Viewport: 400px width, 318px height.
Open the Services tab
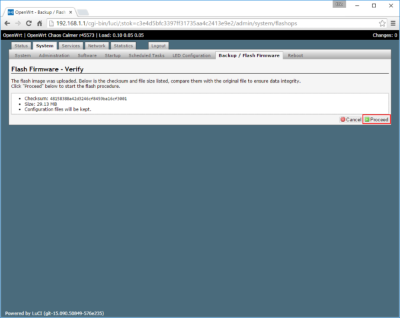(70, 46)
